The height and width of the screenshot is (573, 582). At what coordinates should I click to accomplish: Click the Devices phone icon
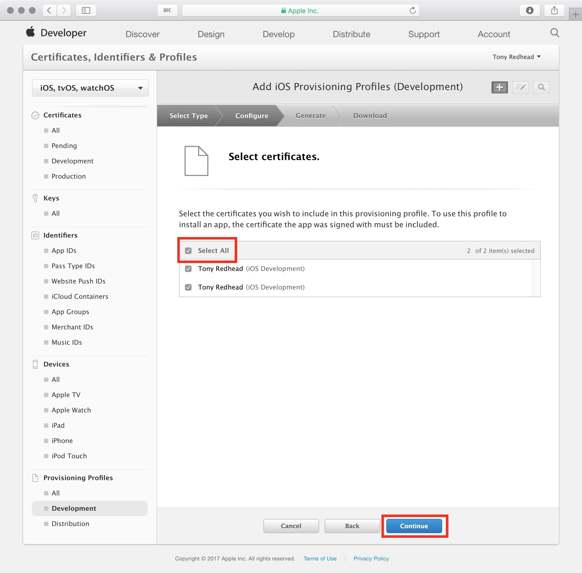coord(35,364)
